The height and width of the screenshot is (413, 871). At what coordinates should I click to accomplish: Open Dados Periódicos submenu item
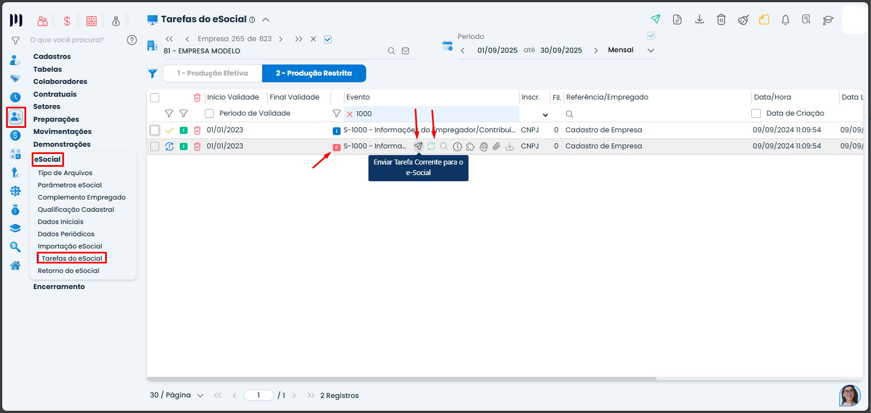pos(66,234)
